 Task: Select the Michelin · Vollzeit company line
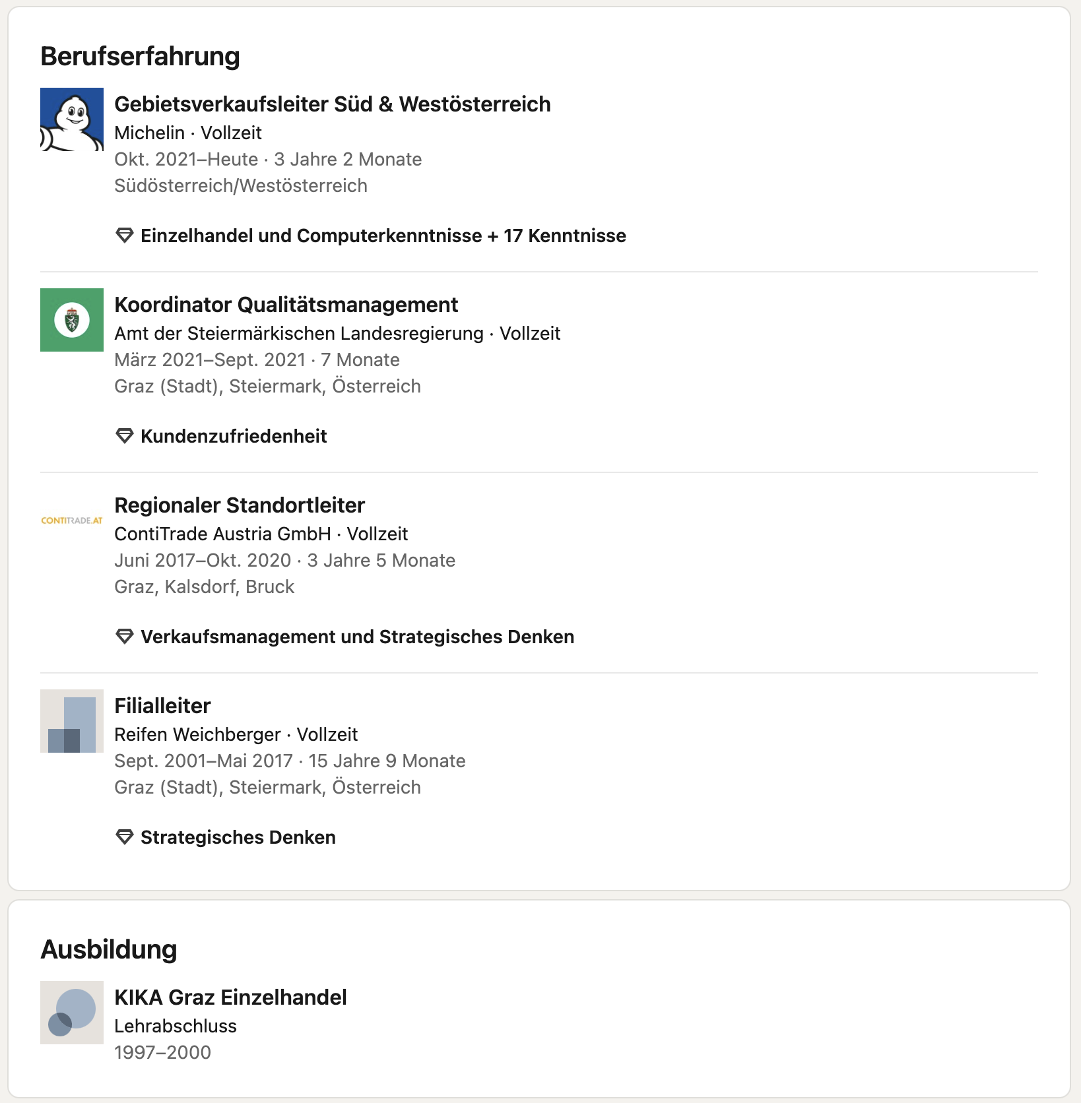pyautogui.click(x=188, y=133)
